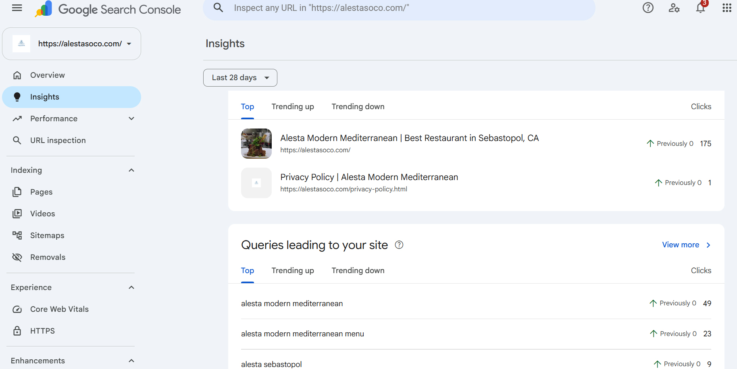This screenshot has height=369, width=737.
Task: Select Trending up tab in pages card
Action: (293, 107)
